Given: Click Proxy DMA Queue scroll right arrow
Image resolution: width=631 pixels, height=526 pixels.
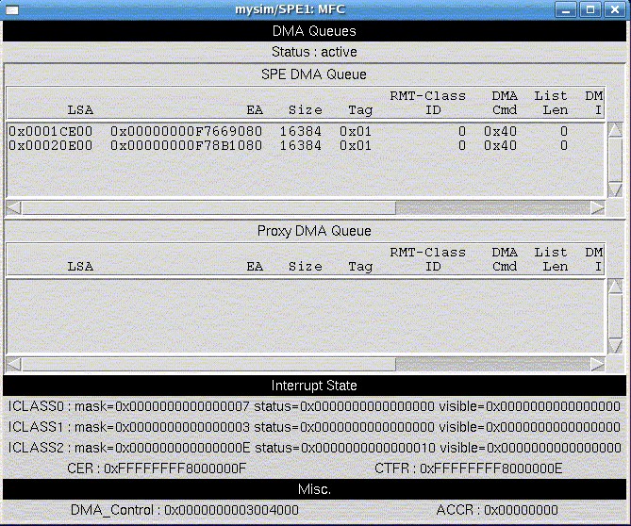Looking at the screenshot, I should [598, 365].
